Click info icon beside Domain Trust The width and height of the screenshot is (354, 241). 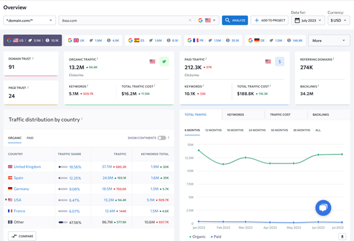(33, 58)
